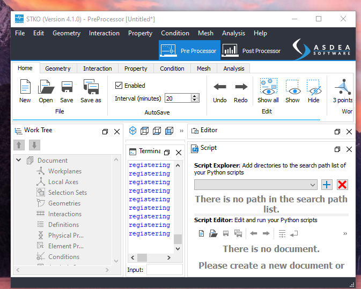Open the File menu
This screenshot has height=289, width=361.
(20, 33)
